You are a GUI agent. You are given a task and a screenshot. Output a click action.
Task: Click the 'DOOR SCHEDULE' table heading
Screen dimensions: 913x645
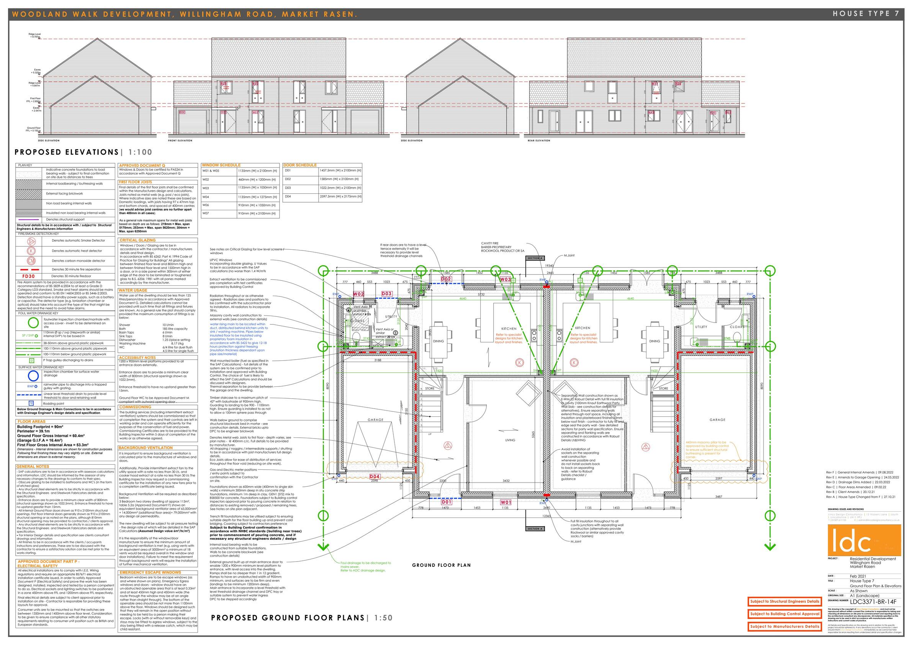(300, 165)
